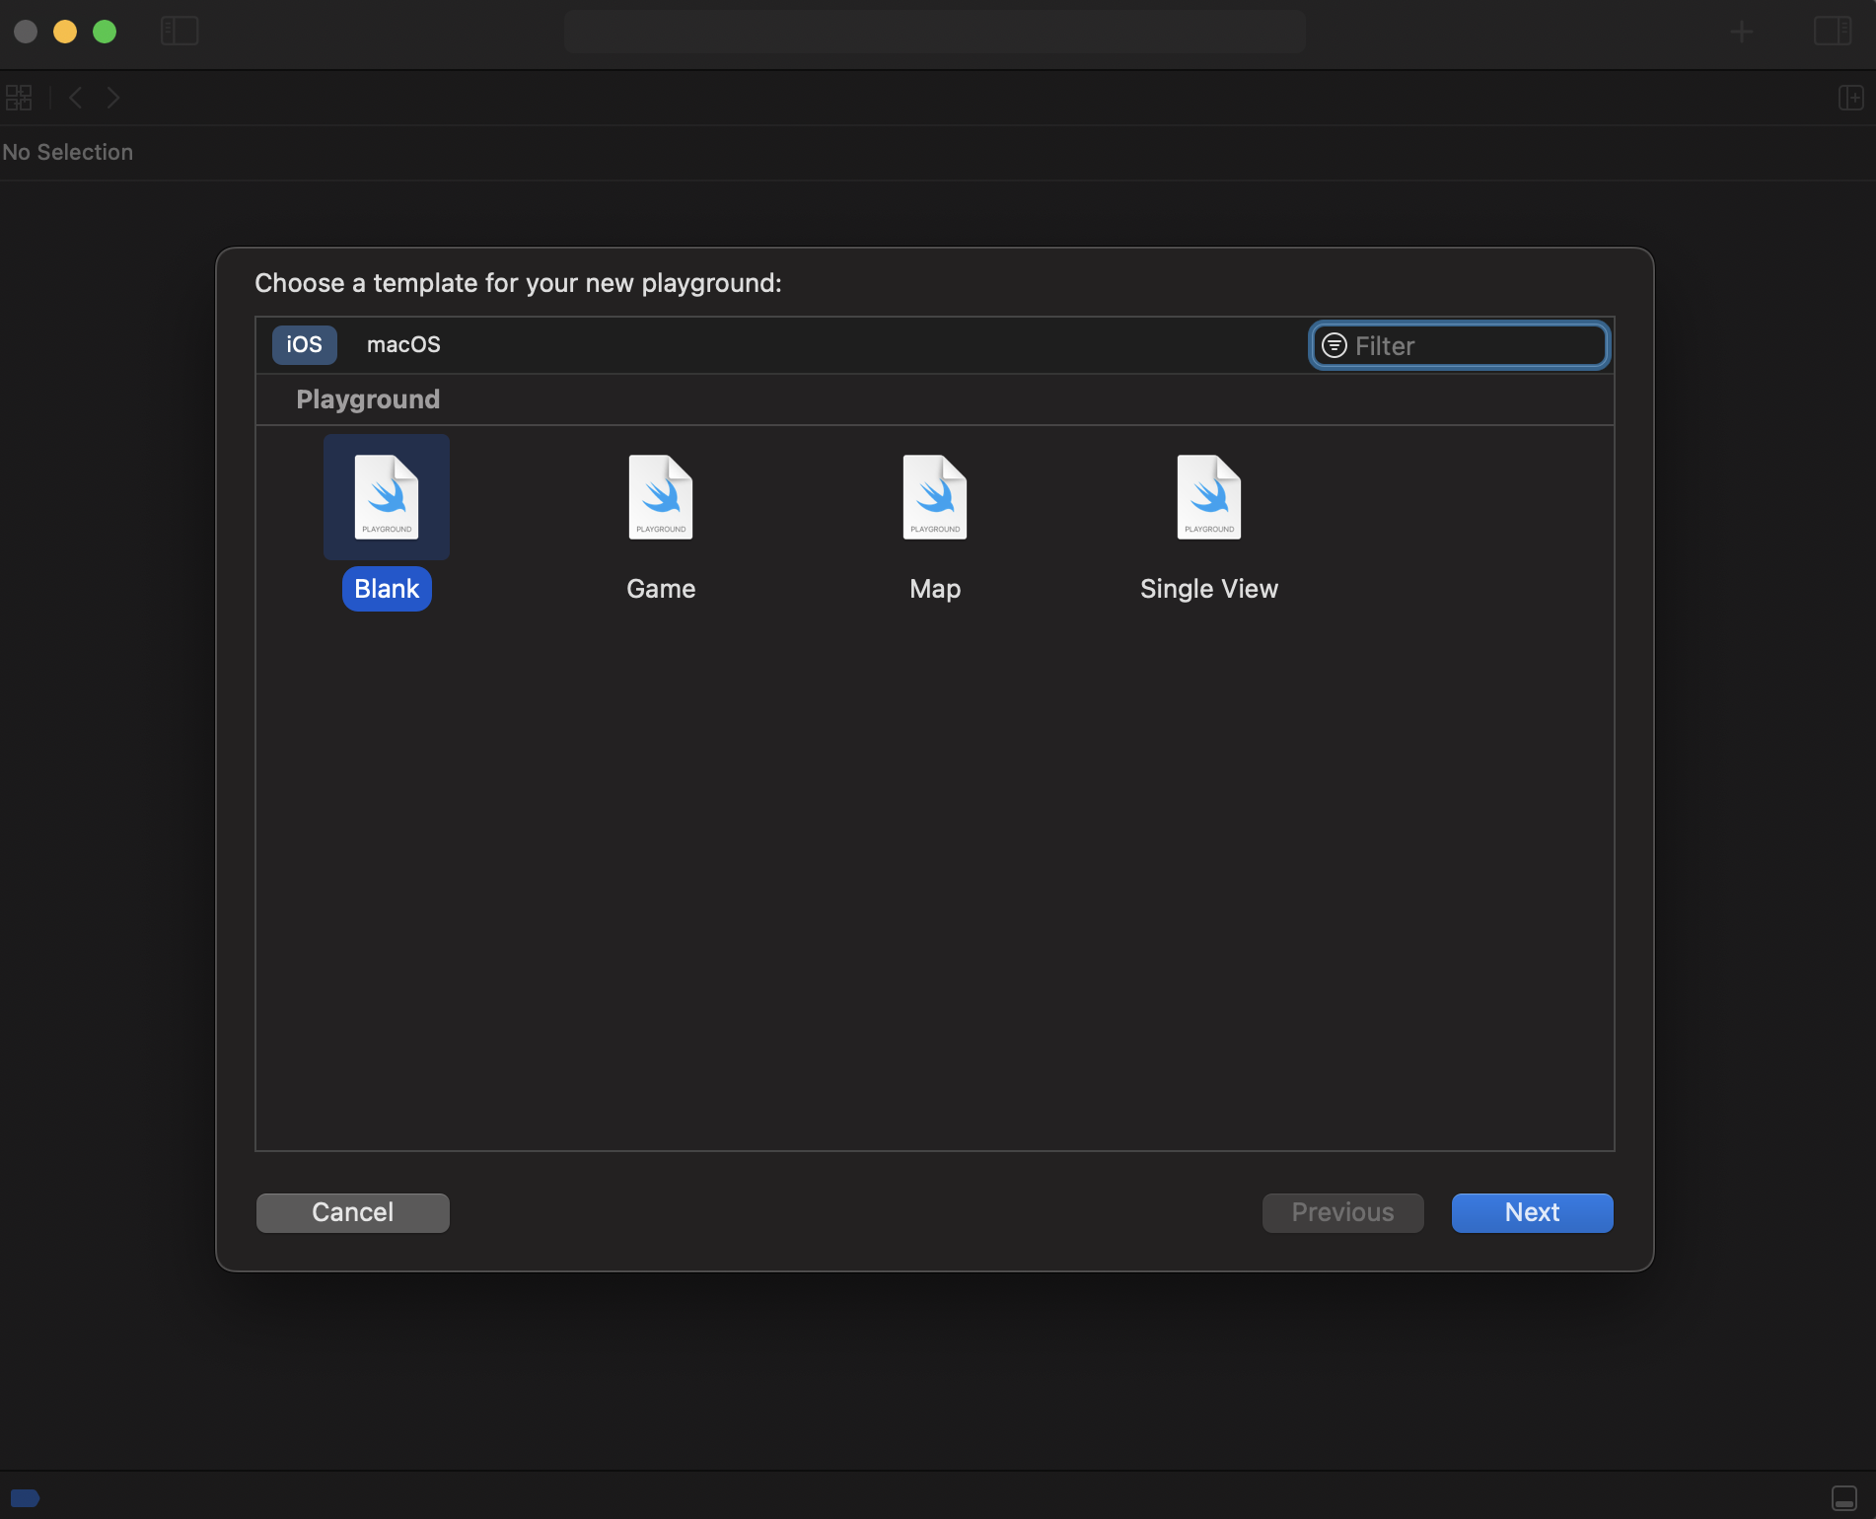Switch to the macOS platform tab
The image size is (1876, 1519).
[403, 344]
